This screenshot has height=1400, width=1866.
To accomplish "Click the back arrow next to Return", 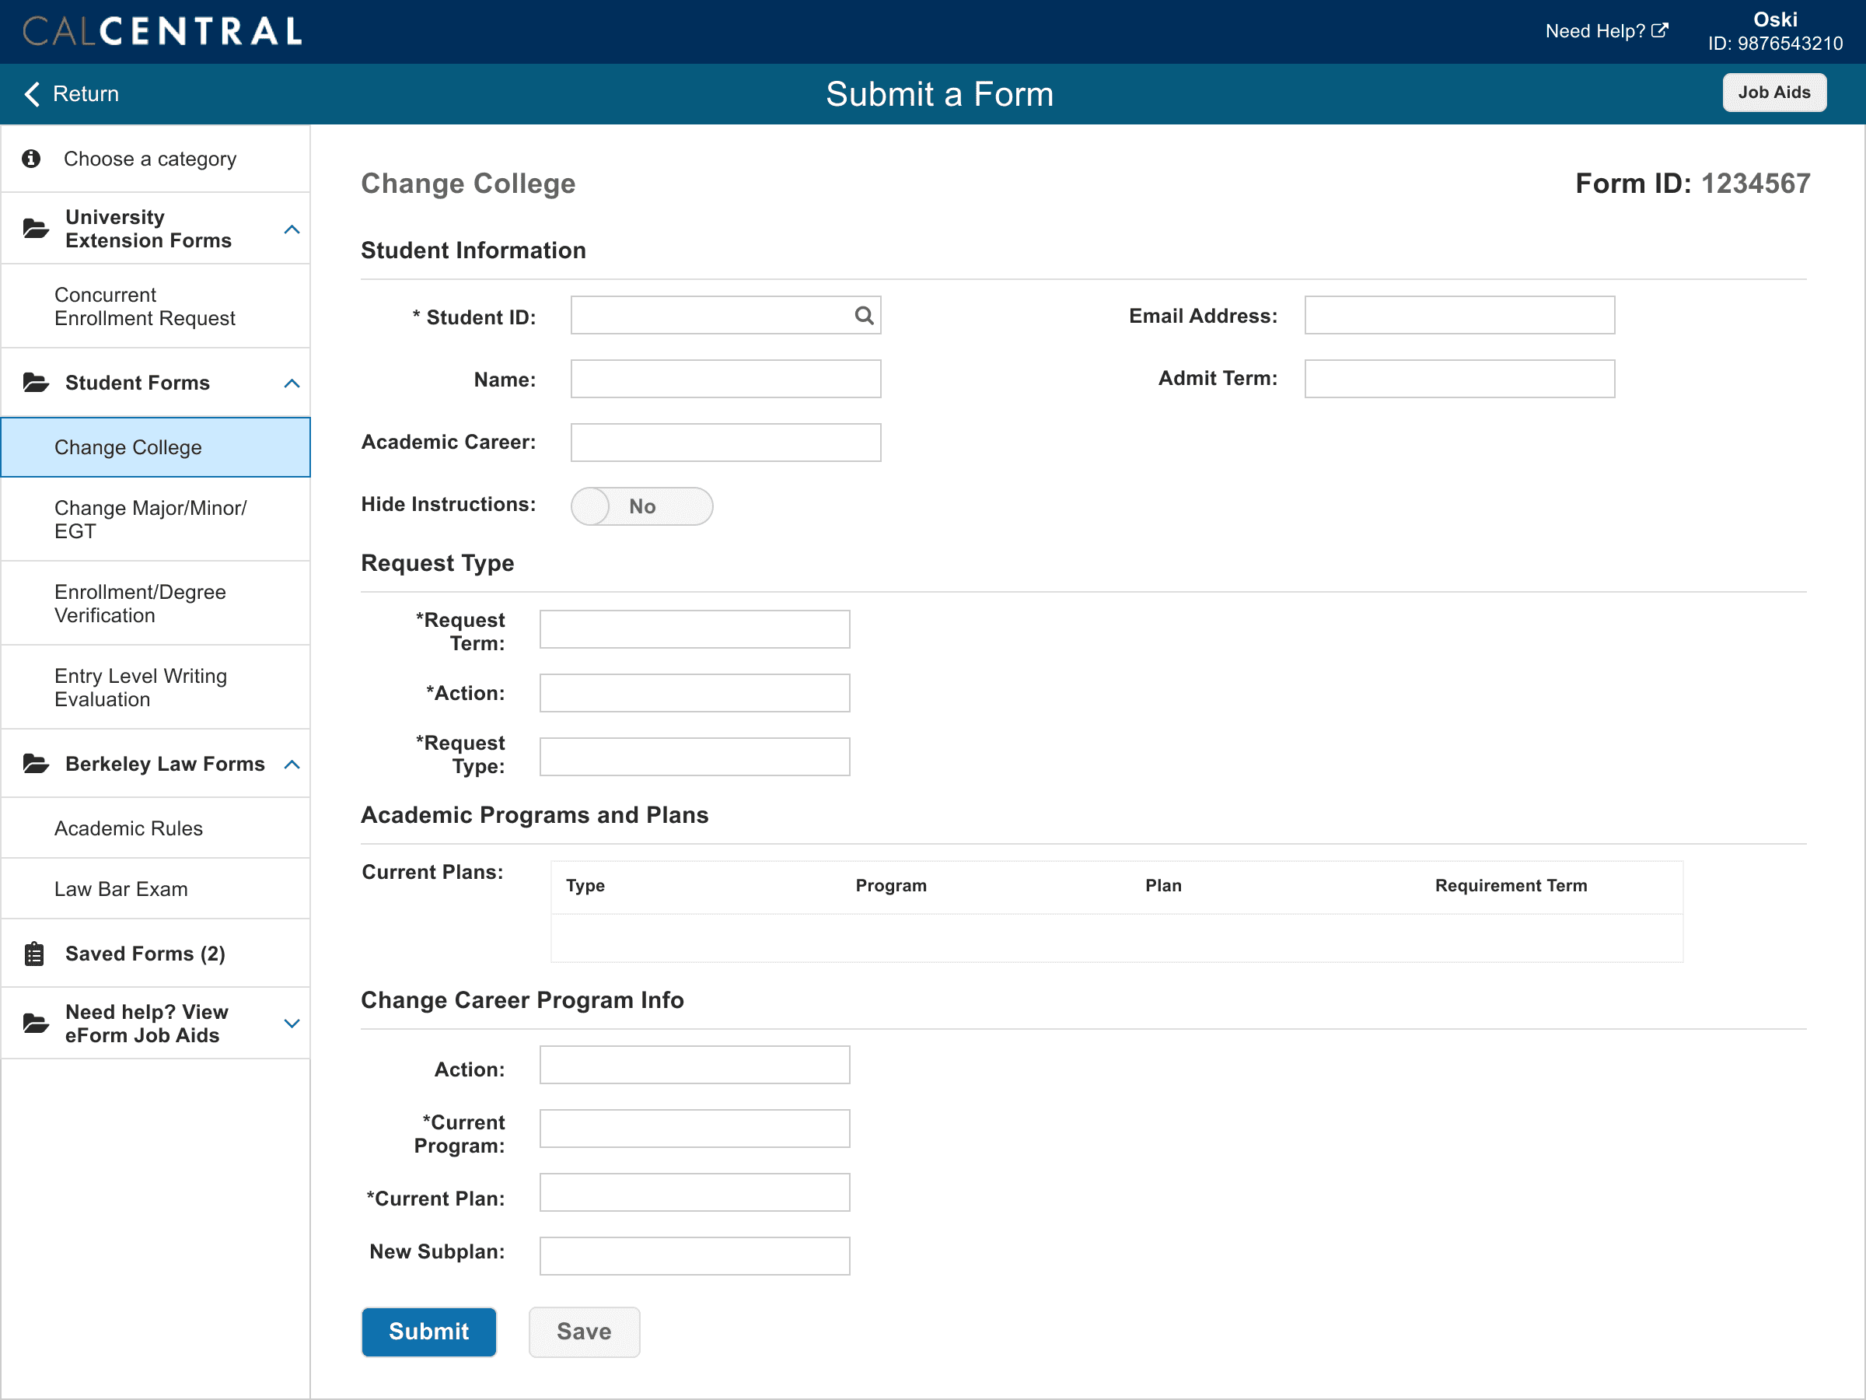I will (x=32, y=93).
